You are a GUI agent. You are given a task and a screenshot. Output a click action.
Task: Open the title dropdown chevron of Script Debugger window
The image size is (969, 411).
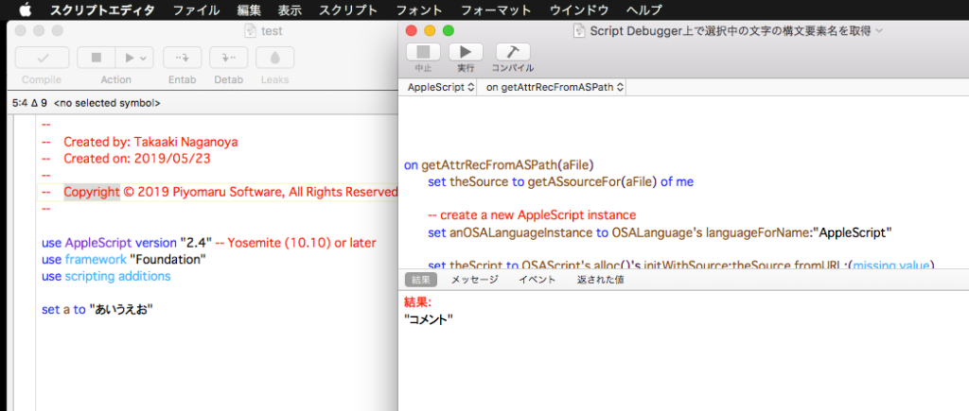coord(879,30)
